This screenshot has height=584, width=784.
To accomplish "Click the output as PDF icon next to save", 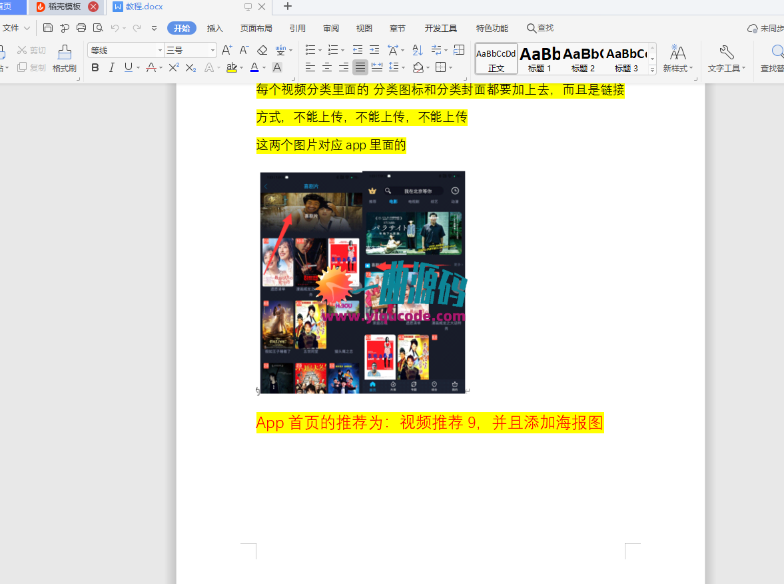I will 65,28.
